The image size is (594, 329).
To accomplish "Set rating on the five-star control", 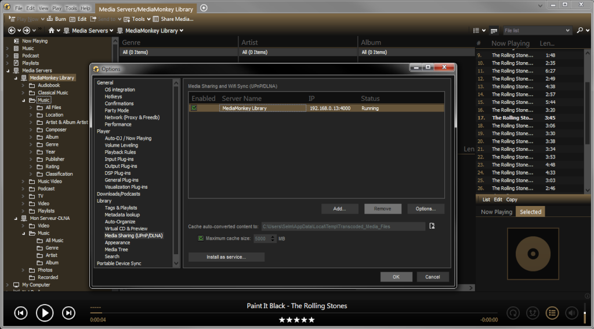I will click(x=297, y=320).
